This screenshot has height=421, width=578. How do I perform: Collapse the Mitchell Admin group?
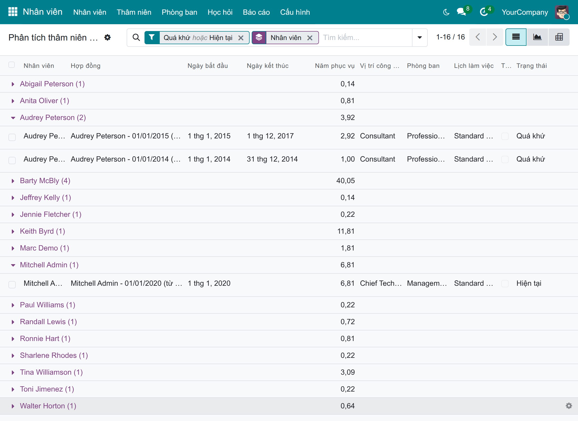pyautogui.click(x=13, y=265)
